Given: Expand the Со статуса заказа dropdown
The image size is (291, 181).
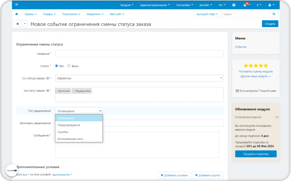Looking at the screenshot, I should (139, 78).
